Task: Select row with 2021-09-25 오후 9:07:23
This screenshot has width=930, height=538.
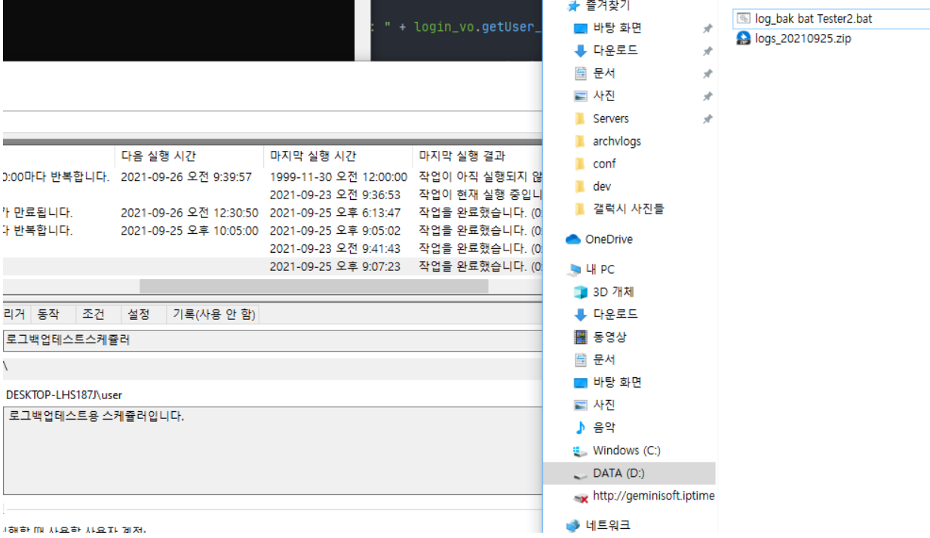Action: (x=272, y=266)
